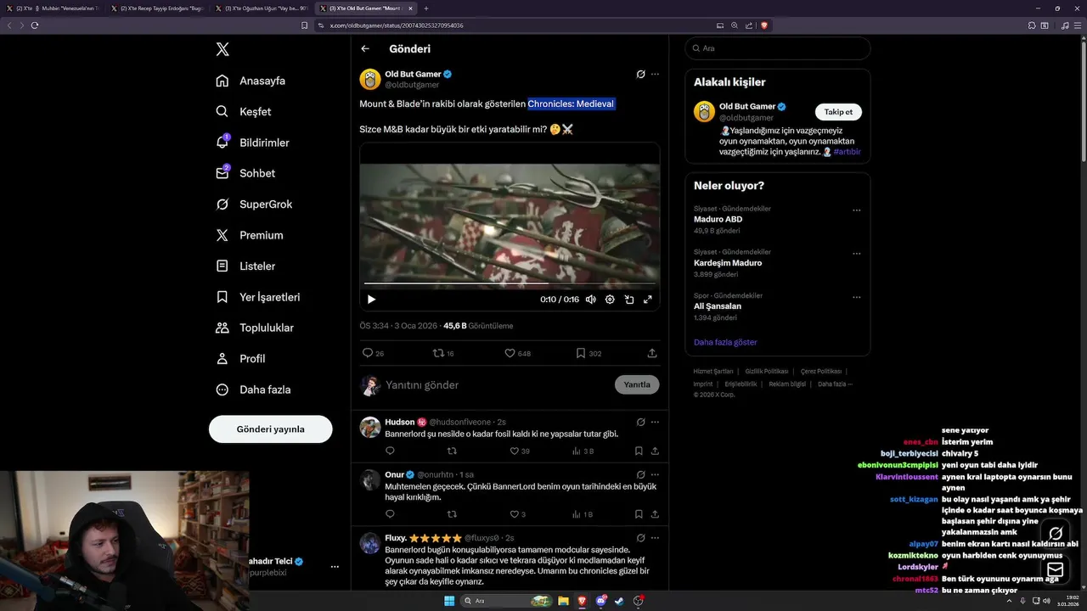The width and height of the screenshot is (1087, 611).
Task: Switch to the Oğuzhan Uğur browser tab
Action: (x=261, y=8)
